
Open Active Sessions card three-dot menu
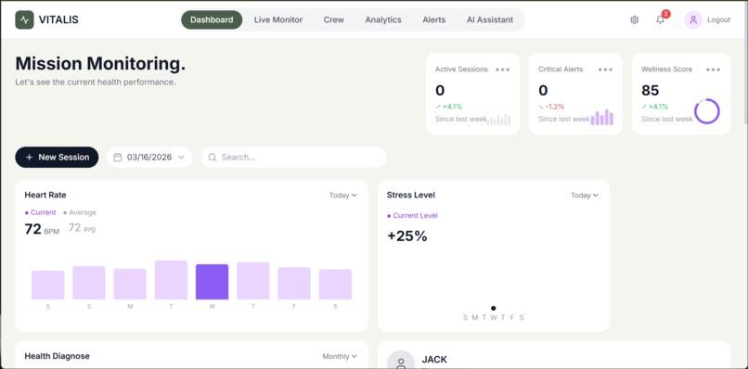coord(502,70)
